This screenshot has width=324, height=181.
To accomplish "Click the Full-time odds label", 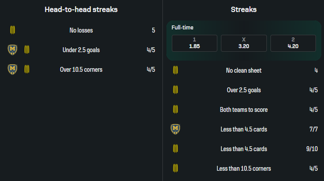I will click(183, 28).
